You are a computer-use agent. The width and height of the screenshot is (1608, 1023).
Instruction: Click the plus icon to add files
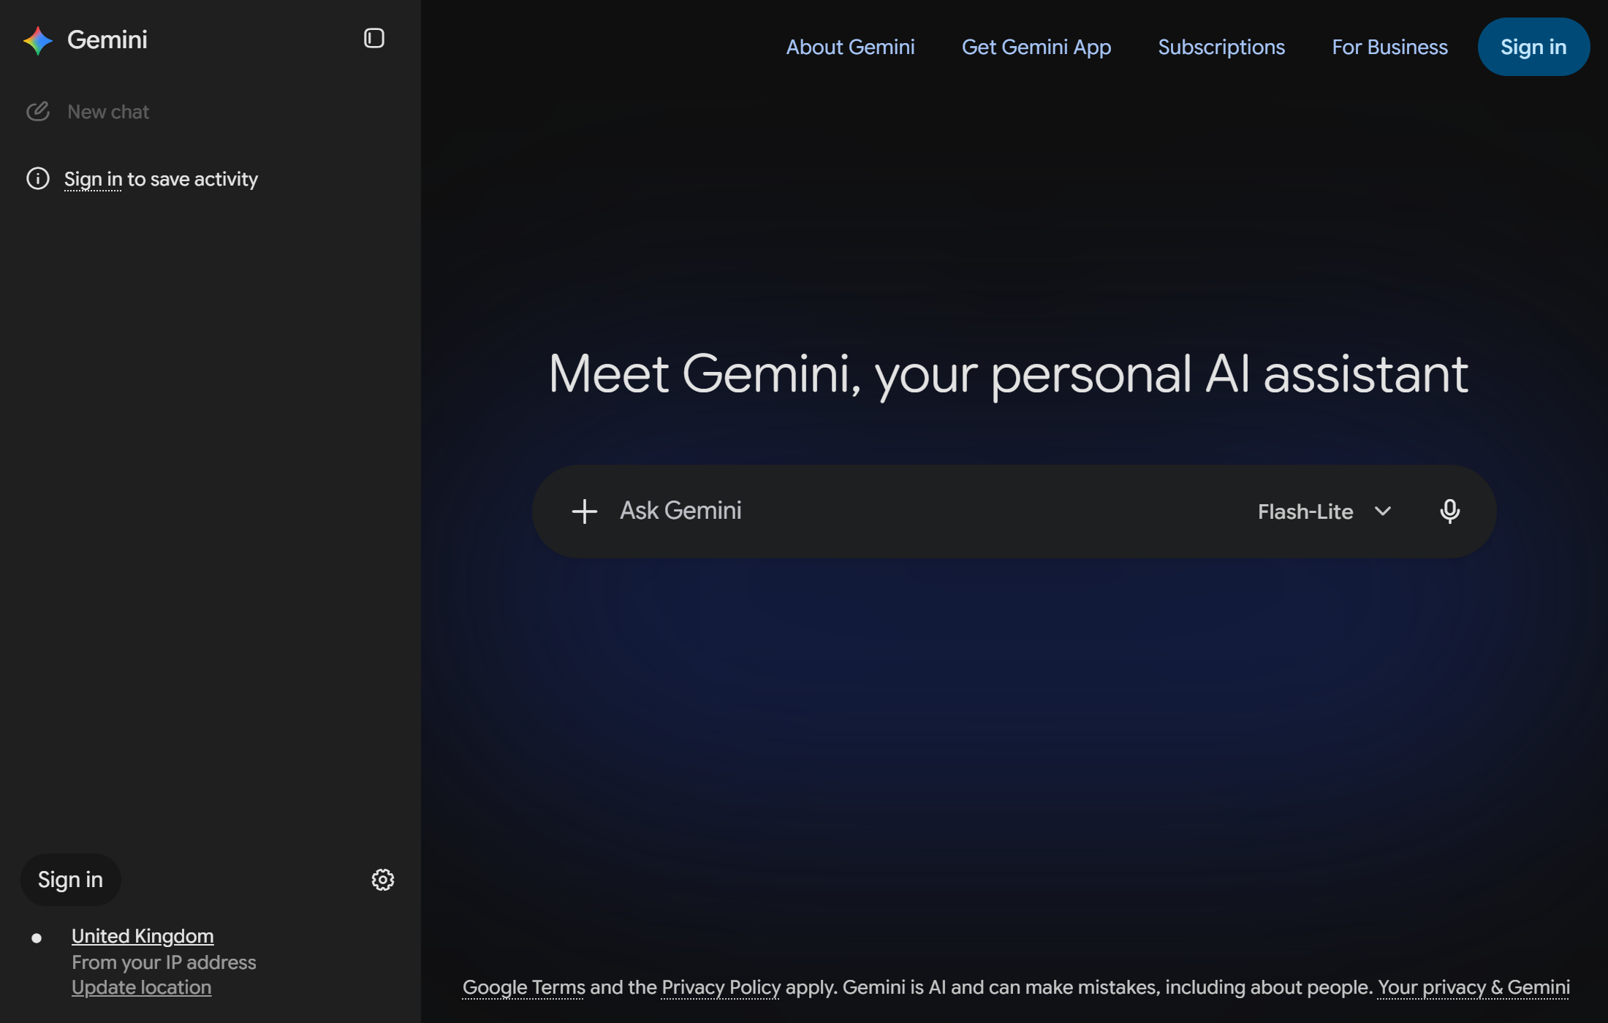coord(584,511)
